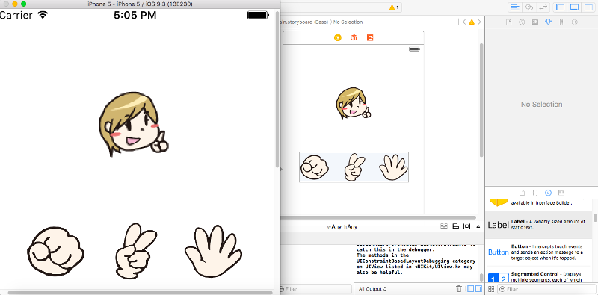The width and height of the screenshot is (598, 295).
Task: Click the simulator window vertical scrollbar
Action: coord(277,90)
